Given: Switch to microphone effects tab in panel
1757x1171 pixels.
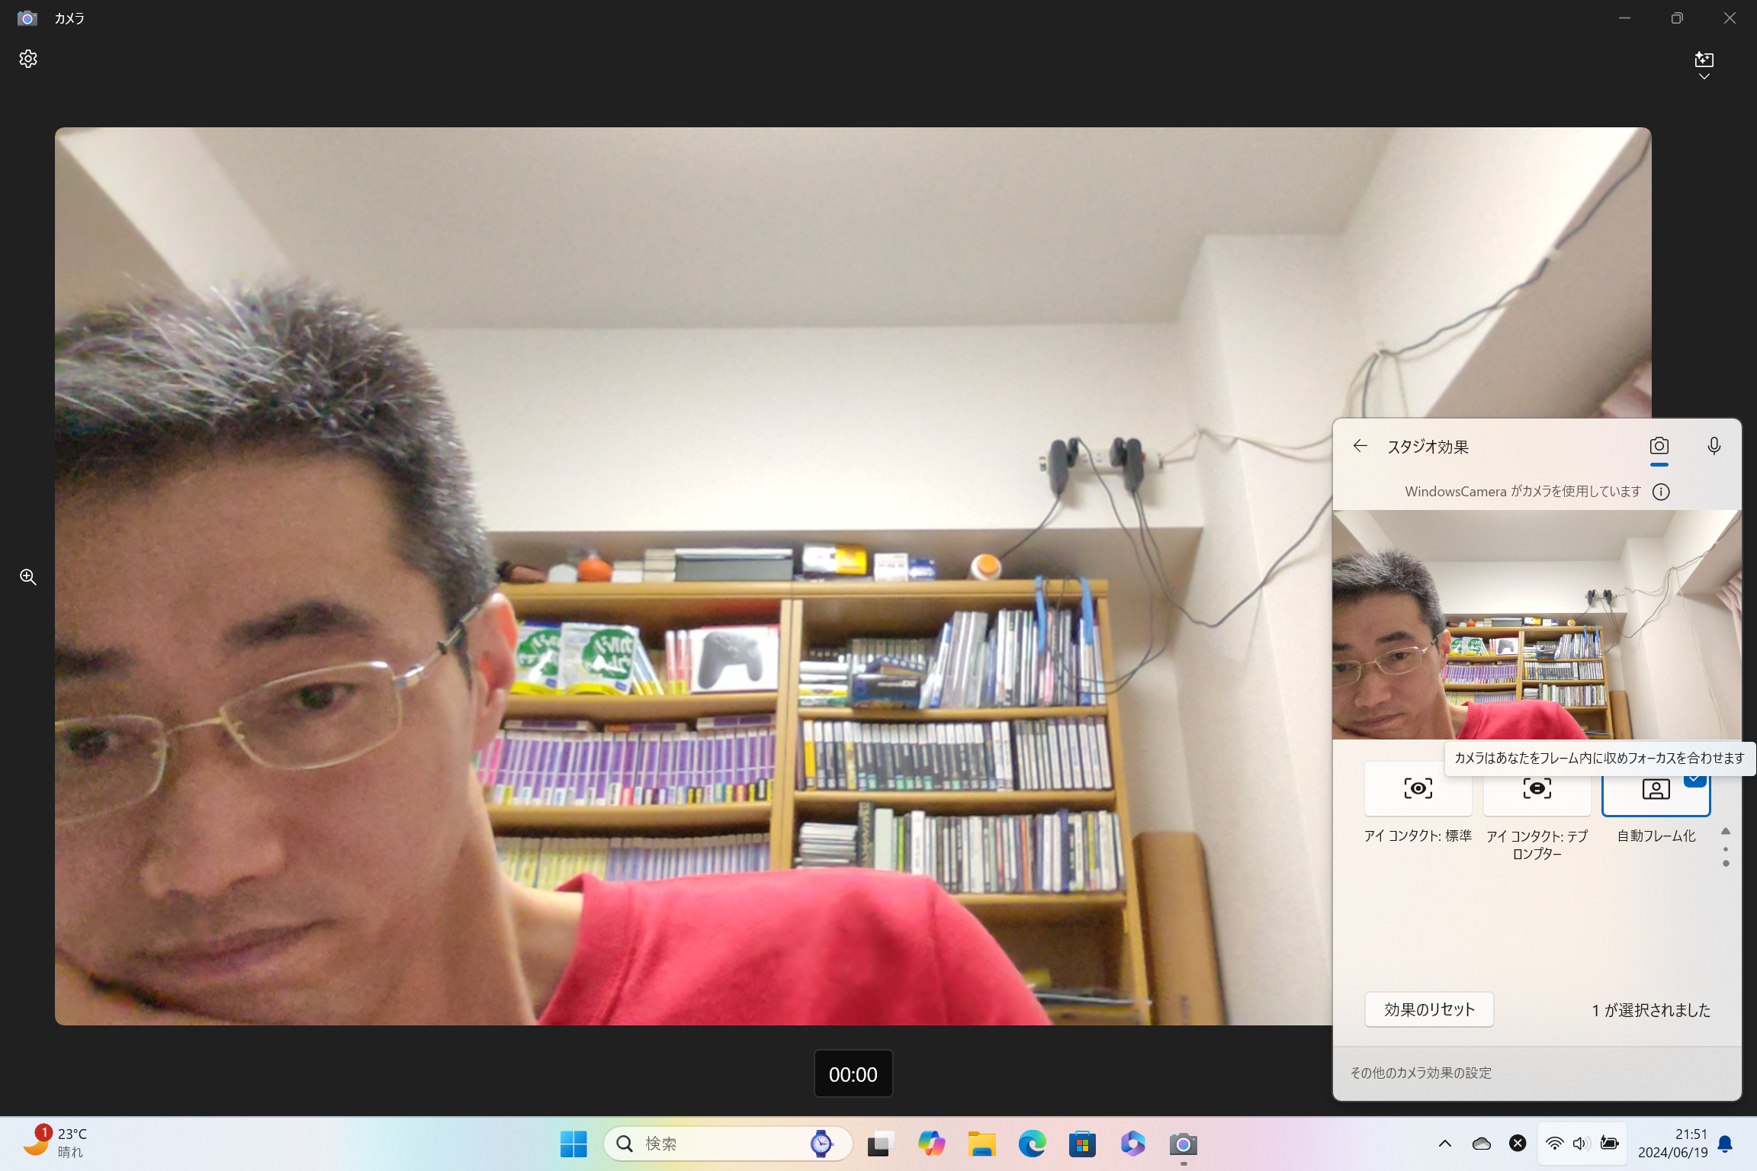Looking at the screenshot, I should pos(1714,447).
